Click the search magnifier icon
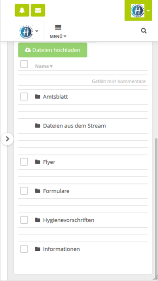 click(143, 31)
